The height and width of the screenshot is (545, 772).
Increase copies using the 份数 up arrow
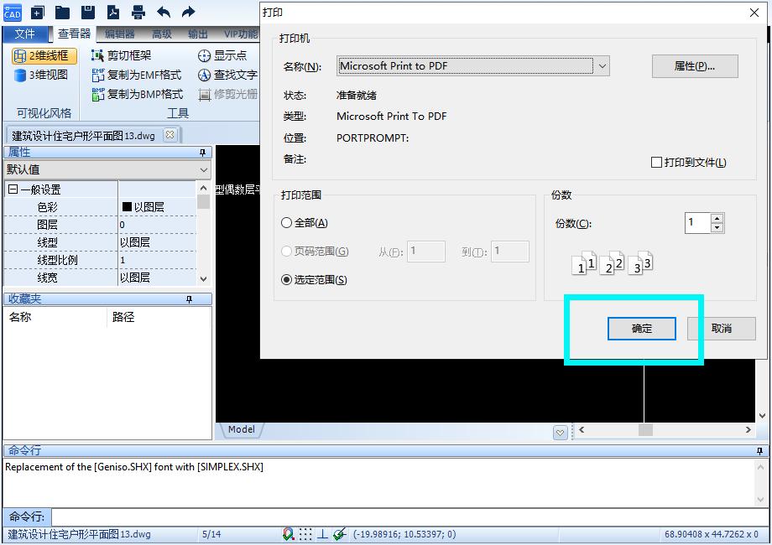point(718,217)
